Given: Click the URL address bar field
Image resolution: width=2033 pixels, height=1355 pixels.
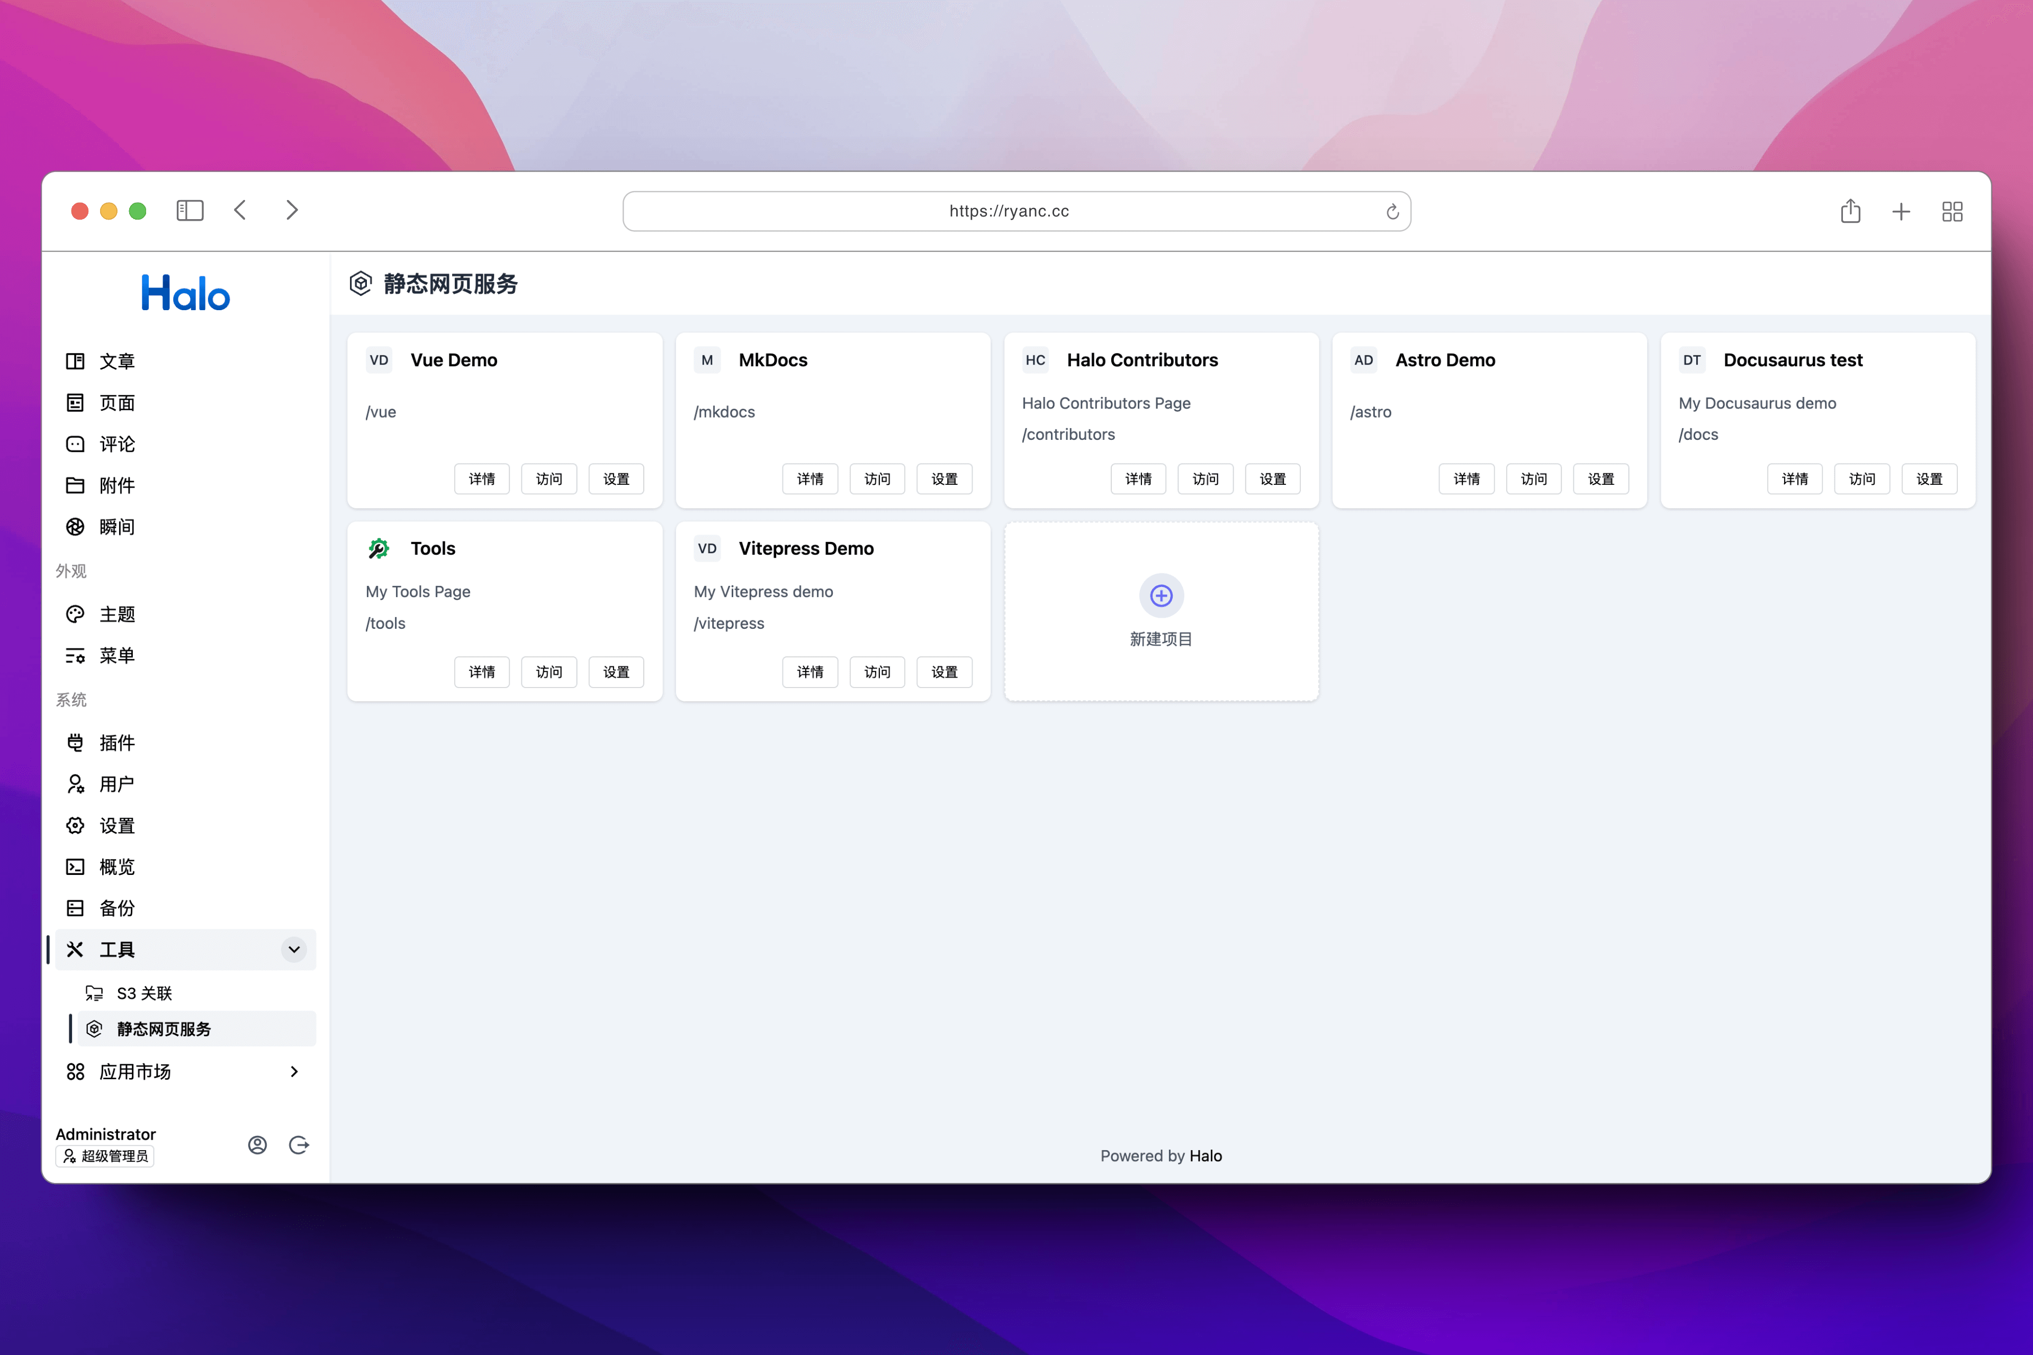Looking at the screenshot, I should [x=1008, y=211].
